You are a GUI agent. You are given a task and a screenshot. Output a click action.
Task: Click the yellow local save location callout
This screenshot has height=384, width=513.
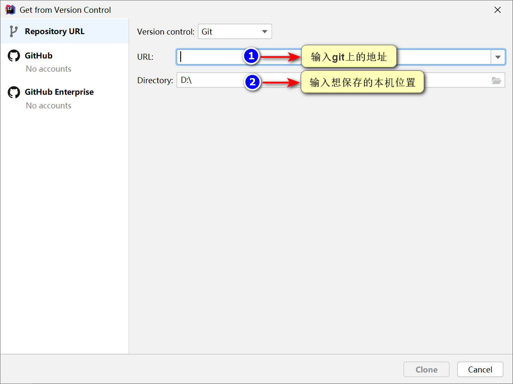tap(363, 82)
